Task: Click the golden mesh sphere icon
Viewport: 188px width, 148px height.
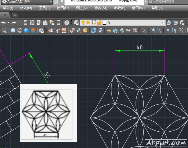Action: 85,30
